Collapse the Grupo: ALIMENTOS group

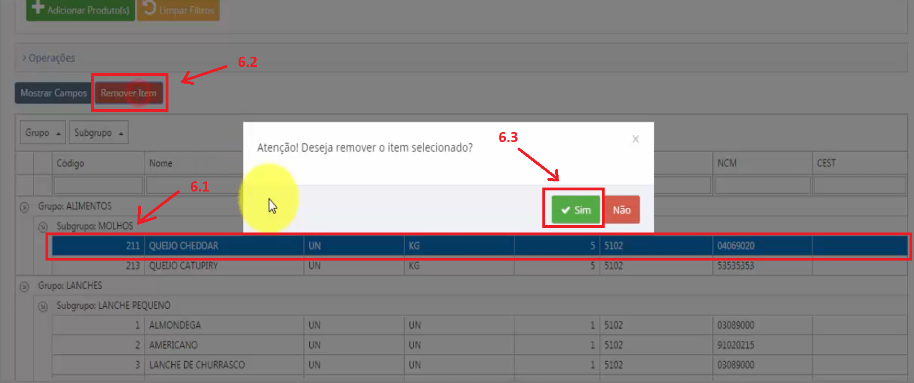pos(24,207)
